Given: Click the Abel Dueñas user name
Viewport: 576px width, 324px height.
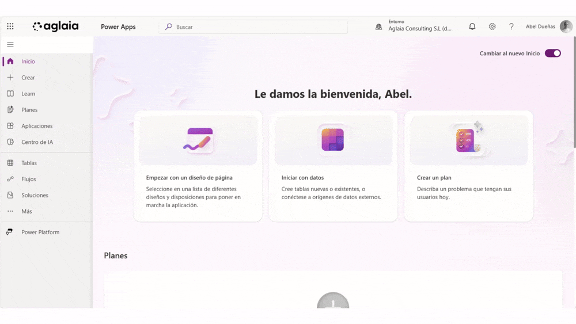Looking at the screenshot, I should coord(540,26).
